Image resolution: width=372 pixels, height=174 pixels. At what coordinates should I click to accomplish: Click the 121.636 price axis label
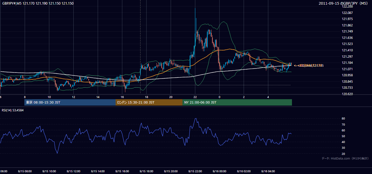click(x=347, y=38)
